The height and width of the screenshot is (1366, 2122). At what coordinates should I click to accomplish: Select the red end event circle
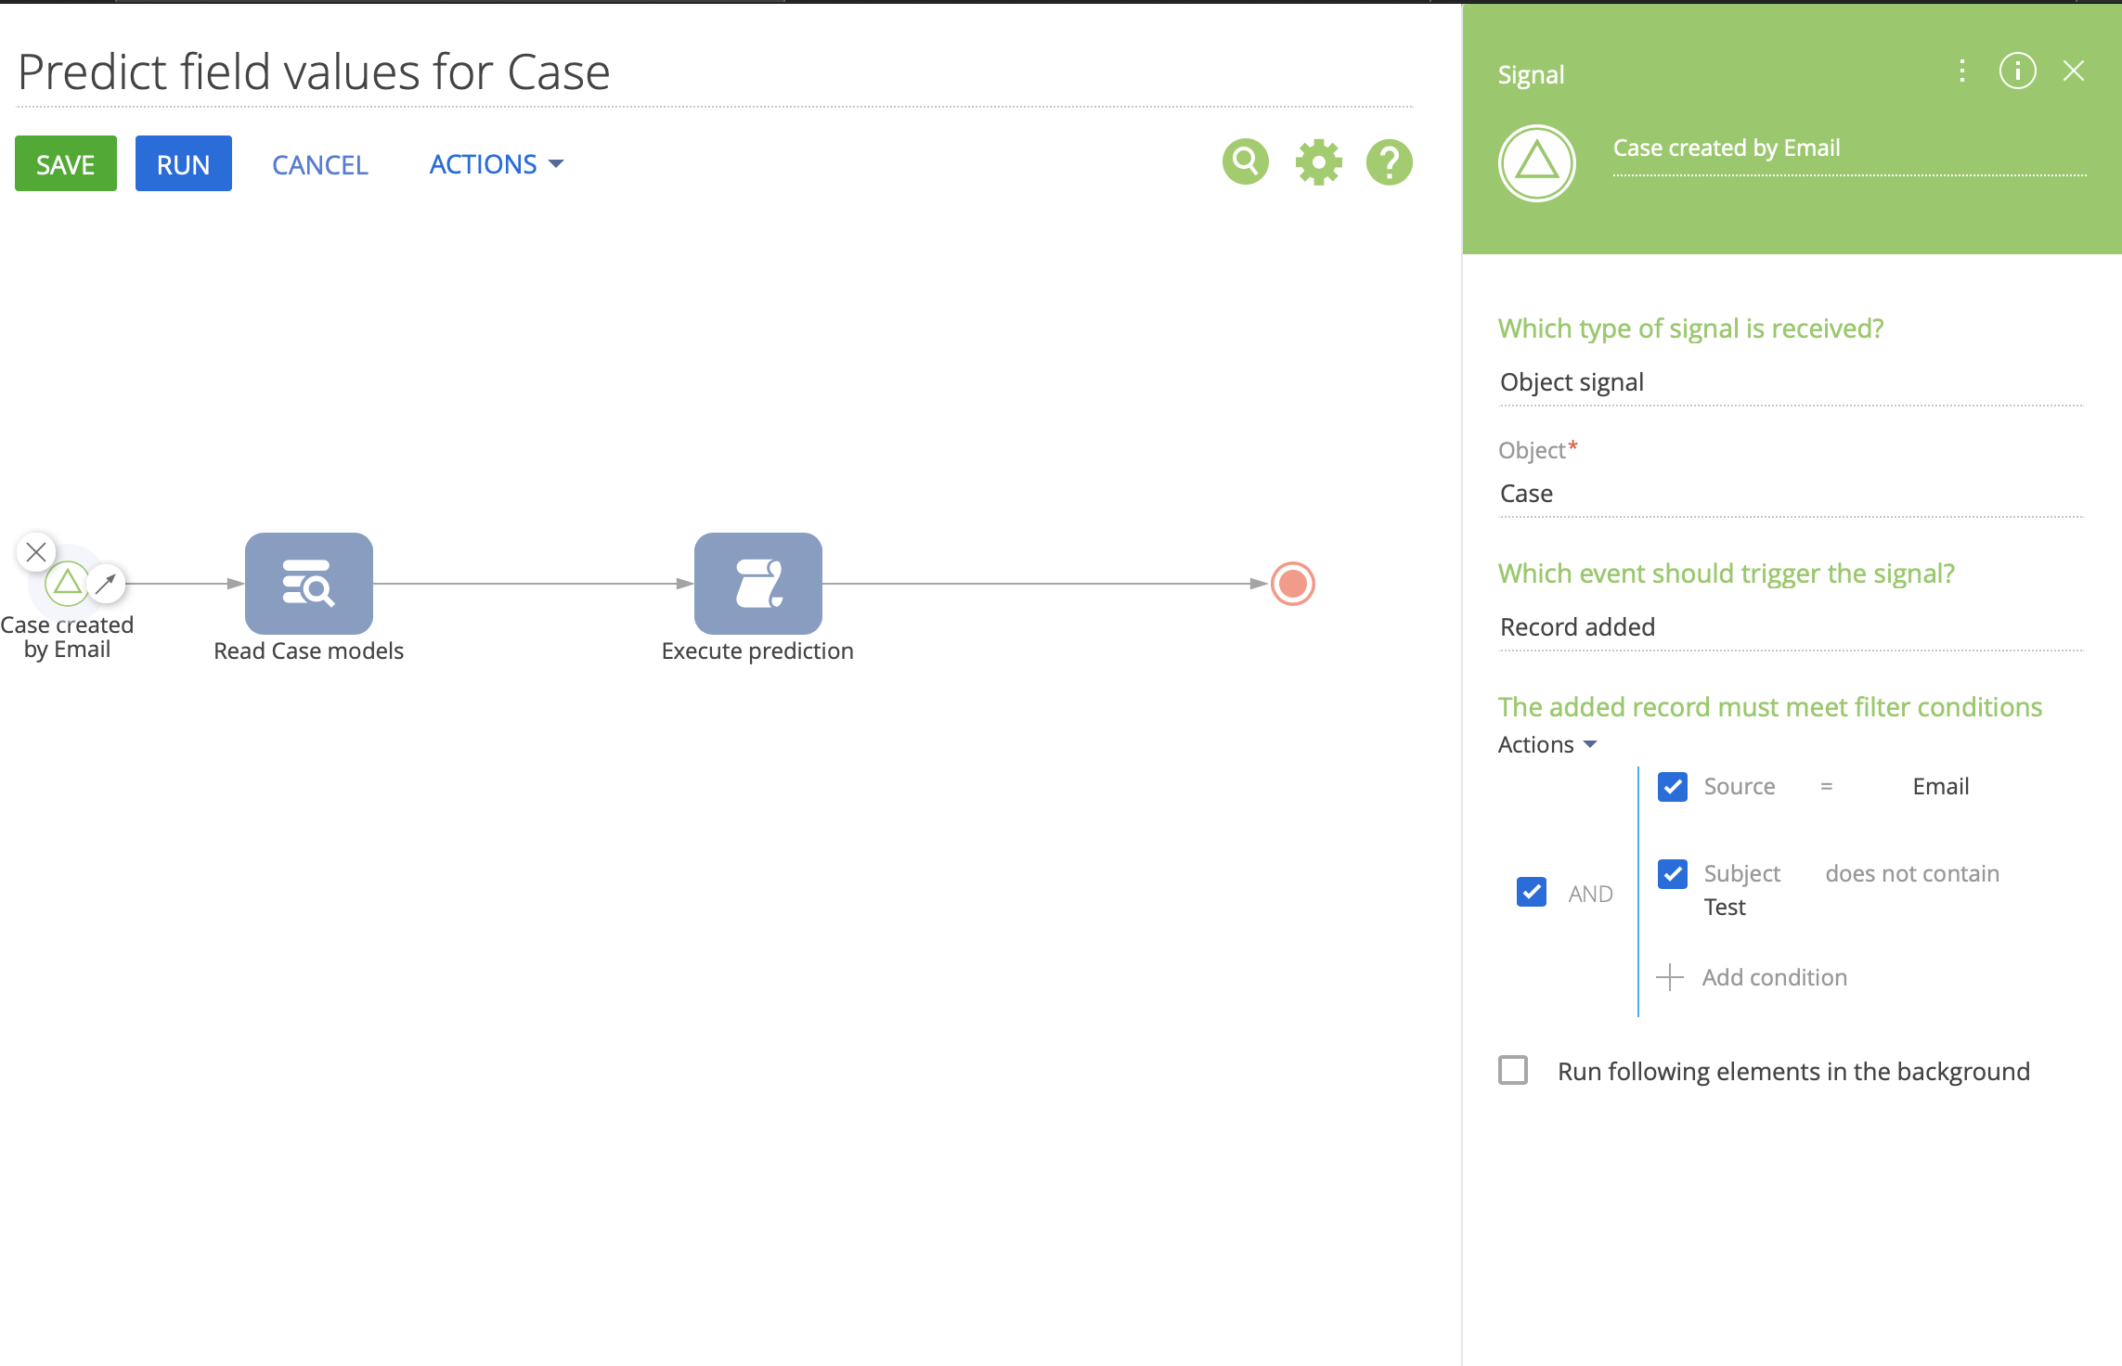1292,584
